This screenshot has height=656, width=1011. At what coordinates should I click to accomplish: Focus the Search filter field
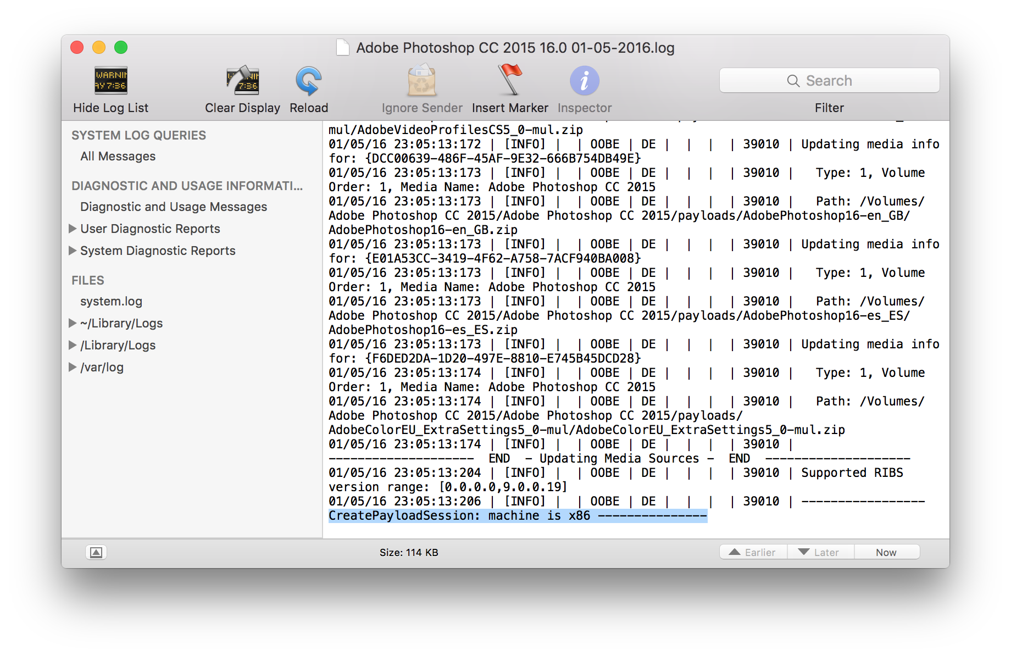[830, 81]
